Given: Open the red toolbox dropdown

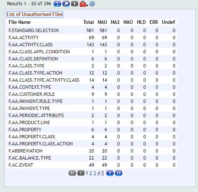Looking at the screenshot, I should point(84,4).
